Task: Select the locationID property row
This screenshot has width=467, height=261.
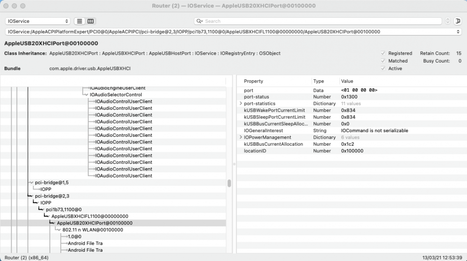Action: [352, 151]
